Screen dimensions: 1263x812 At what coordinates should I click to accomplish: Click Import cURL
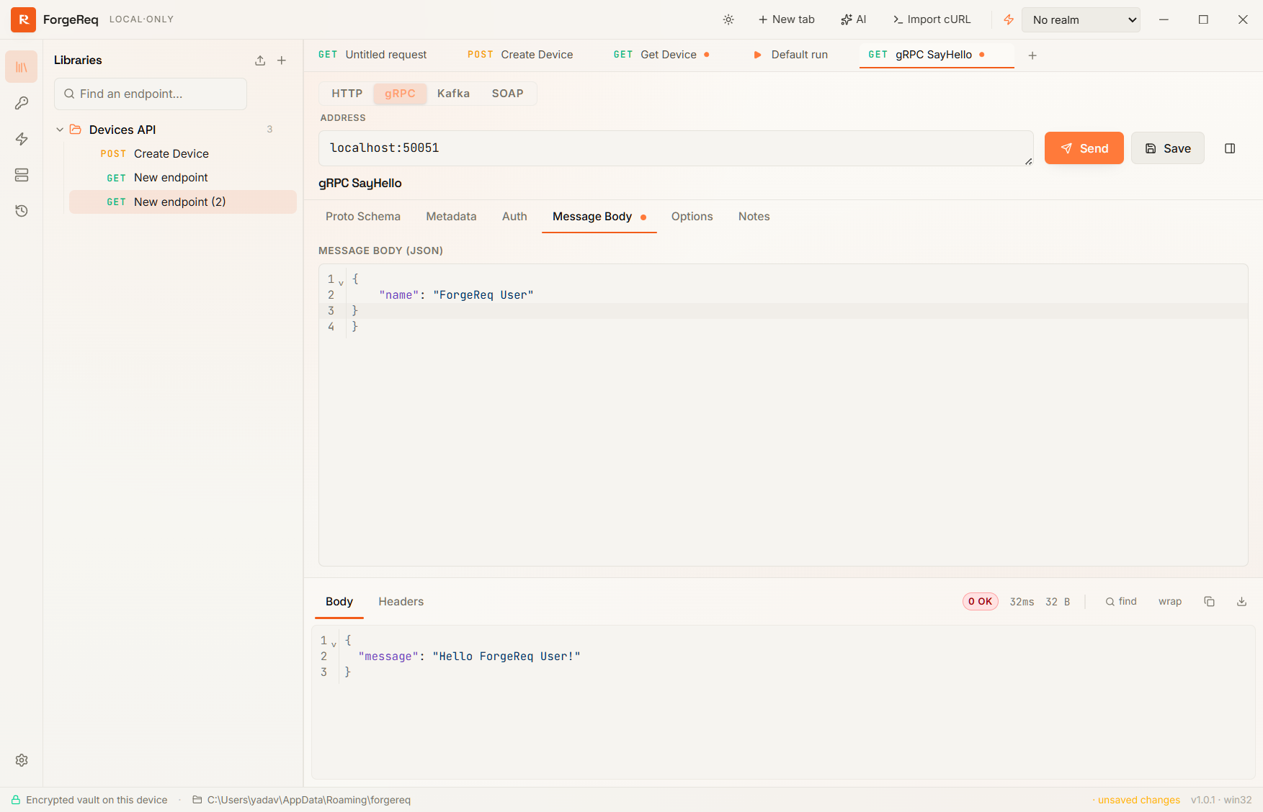(x=932, y=19)
